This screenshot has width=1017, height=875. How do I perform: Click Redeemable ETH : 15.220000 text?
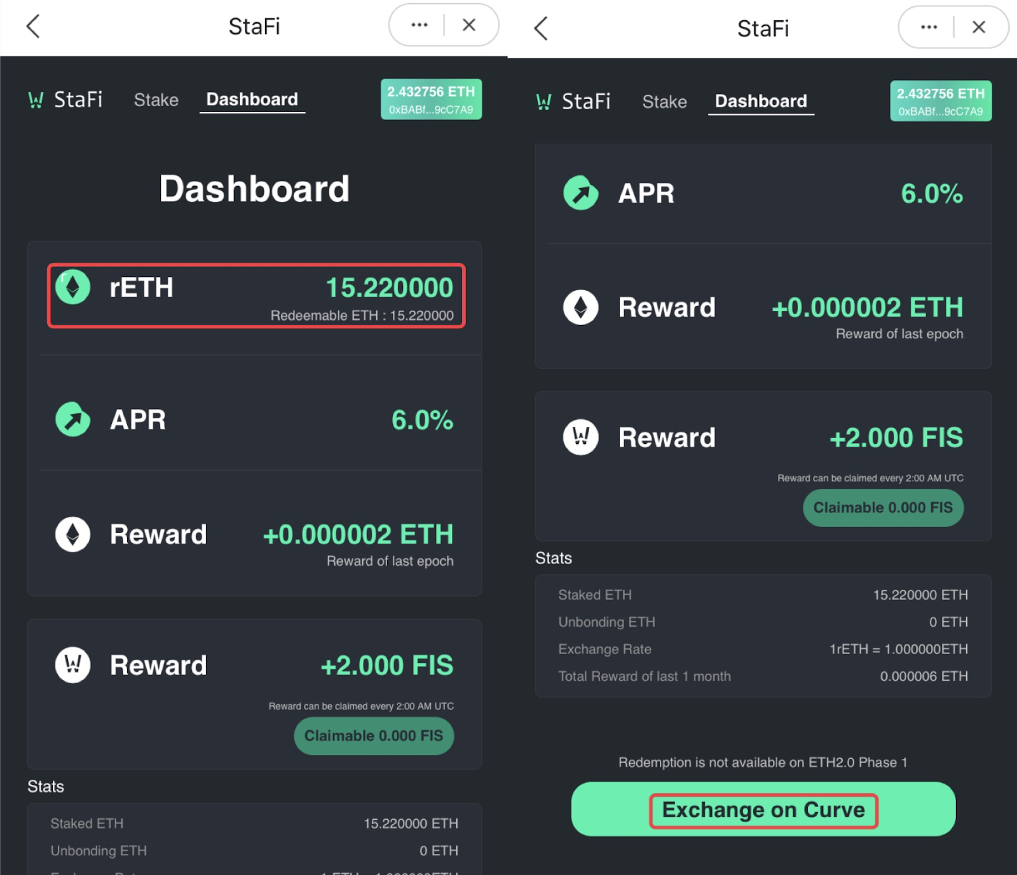tap(362, 316)
